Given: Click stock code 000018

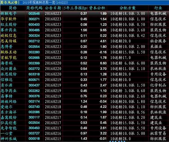Looking at the screenshot, I should (34, 139).
